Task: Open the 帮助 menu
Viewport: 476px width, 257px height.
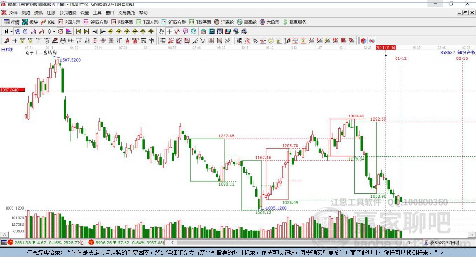Action: click(143, 13)
